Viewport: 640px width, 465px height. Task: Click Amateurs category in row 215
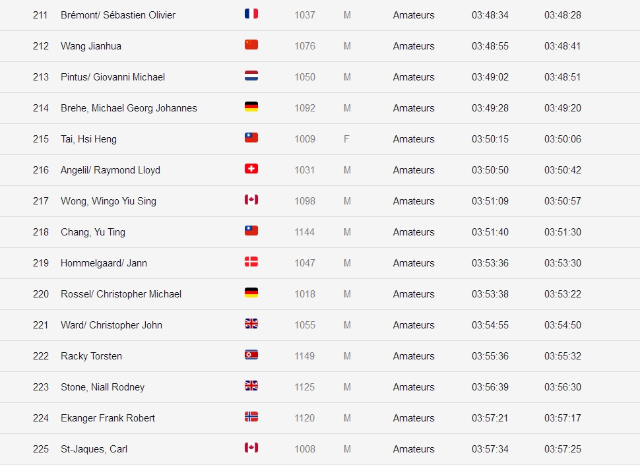pos(414,139)
